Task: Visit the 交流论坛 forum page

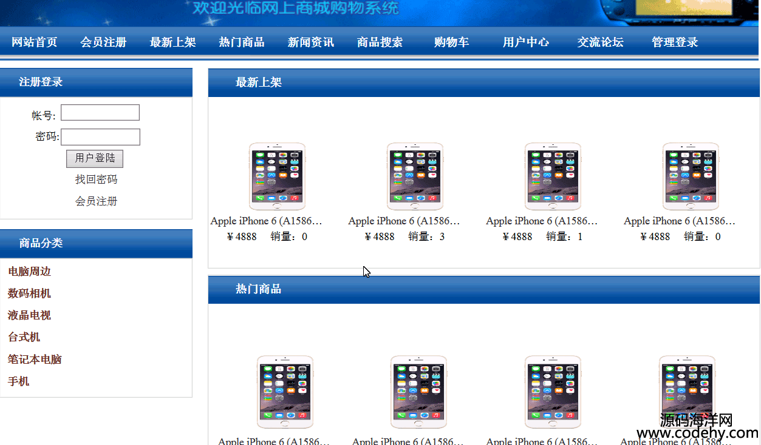Action: (601, 42)
